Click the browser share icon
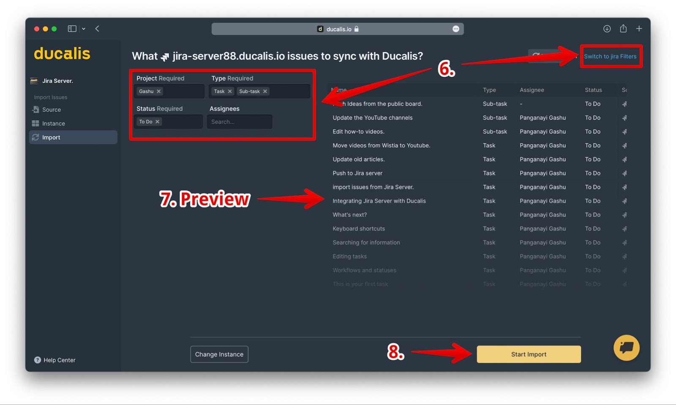676x405 pixels. (x=623, y=28)
